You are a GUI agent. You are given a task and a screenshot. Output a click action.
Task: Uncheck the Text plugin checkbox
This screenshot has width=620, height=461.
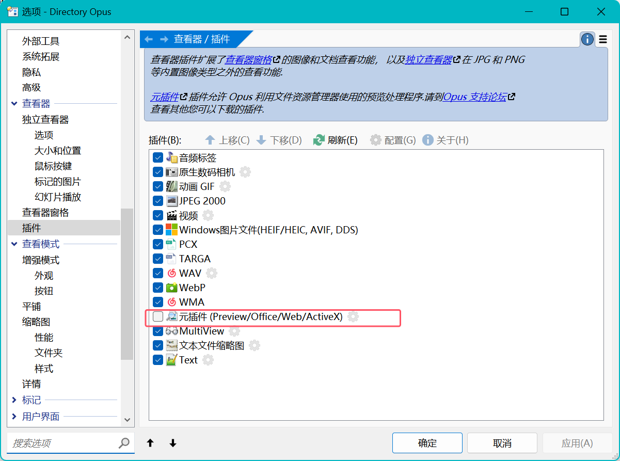[158, 360]
